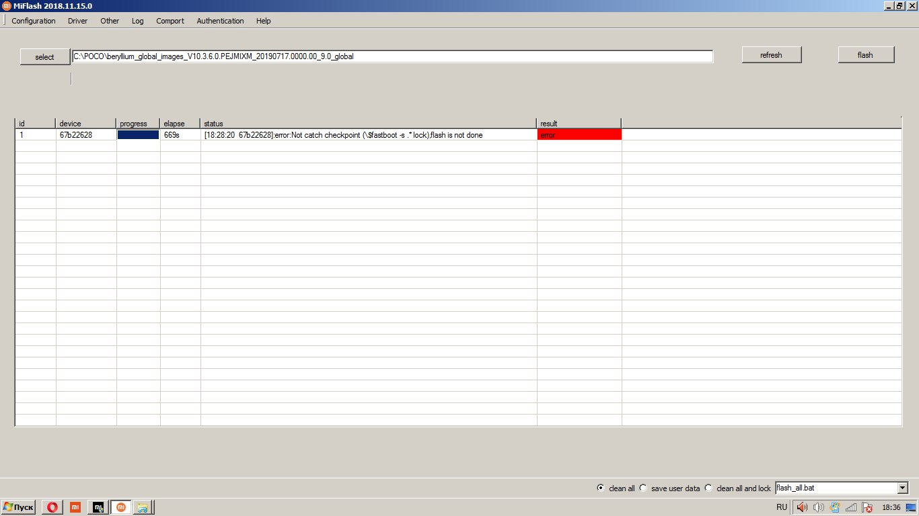Click the gray volume speaker tray icon
Viewport: 919px width, 516px height.
point(818,507)
